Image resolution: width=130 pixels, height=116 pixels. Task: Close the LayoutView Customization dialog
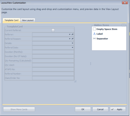click(x=125, y=3)
